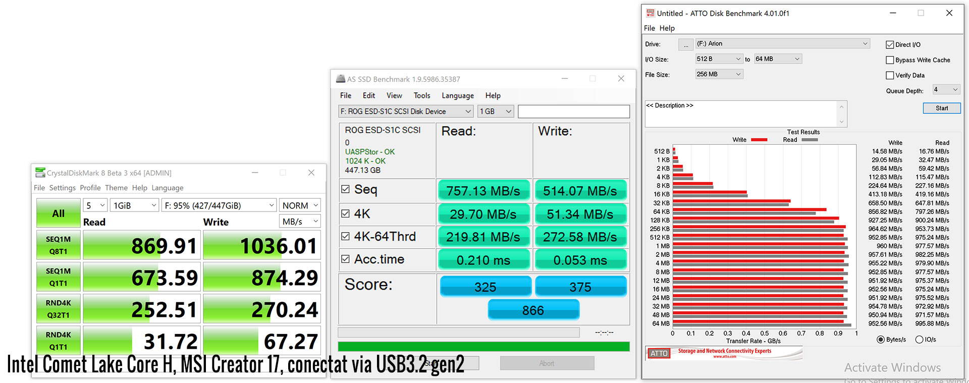The height and width of the screenshot is (383, 969).
Task: Open the Profile menu in CrystalDiskMark
Action: (x=90, y=188)
